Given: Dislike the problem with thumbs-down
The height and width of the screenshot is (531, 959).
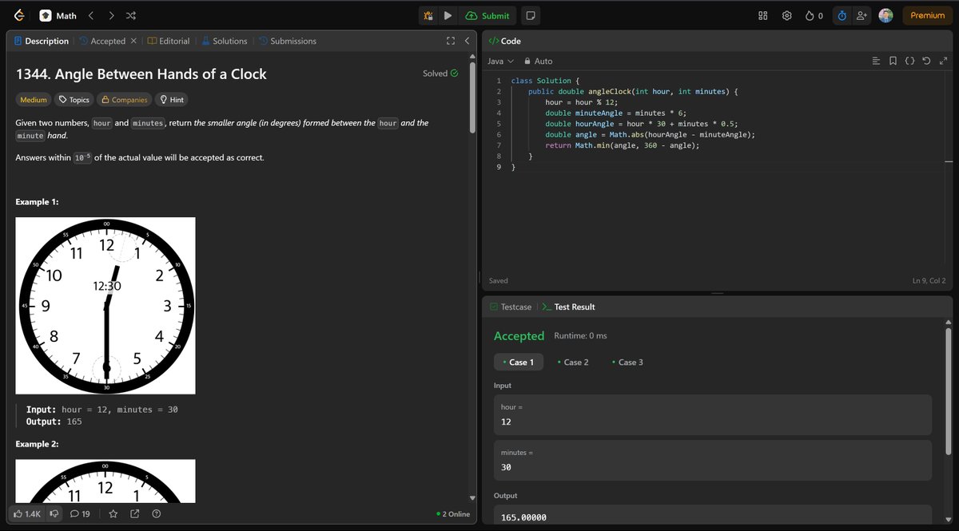Looking at the screenshot, I should tap(55, 513).
